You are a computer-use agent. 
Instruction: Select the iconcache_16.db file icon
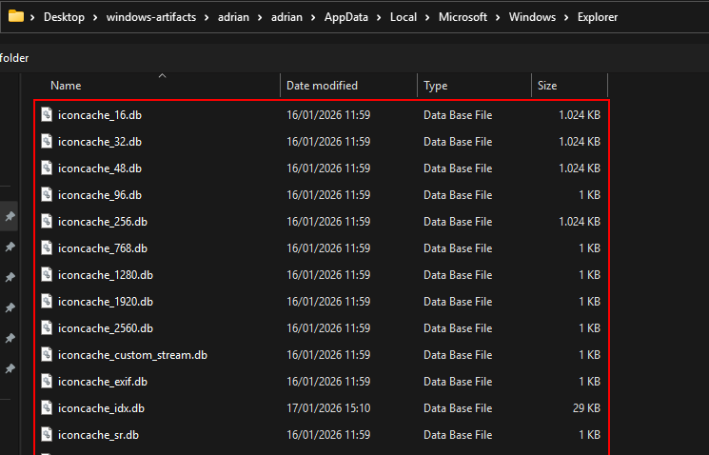(x=46, y=115)
